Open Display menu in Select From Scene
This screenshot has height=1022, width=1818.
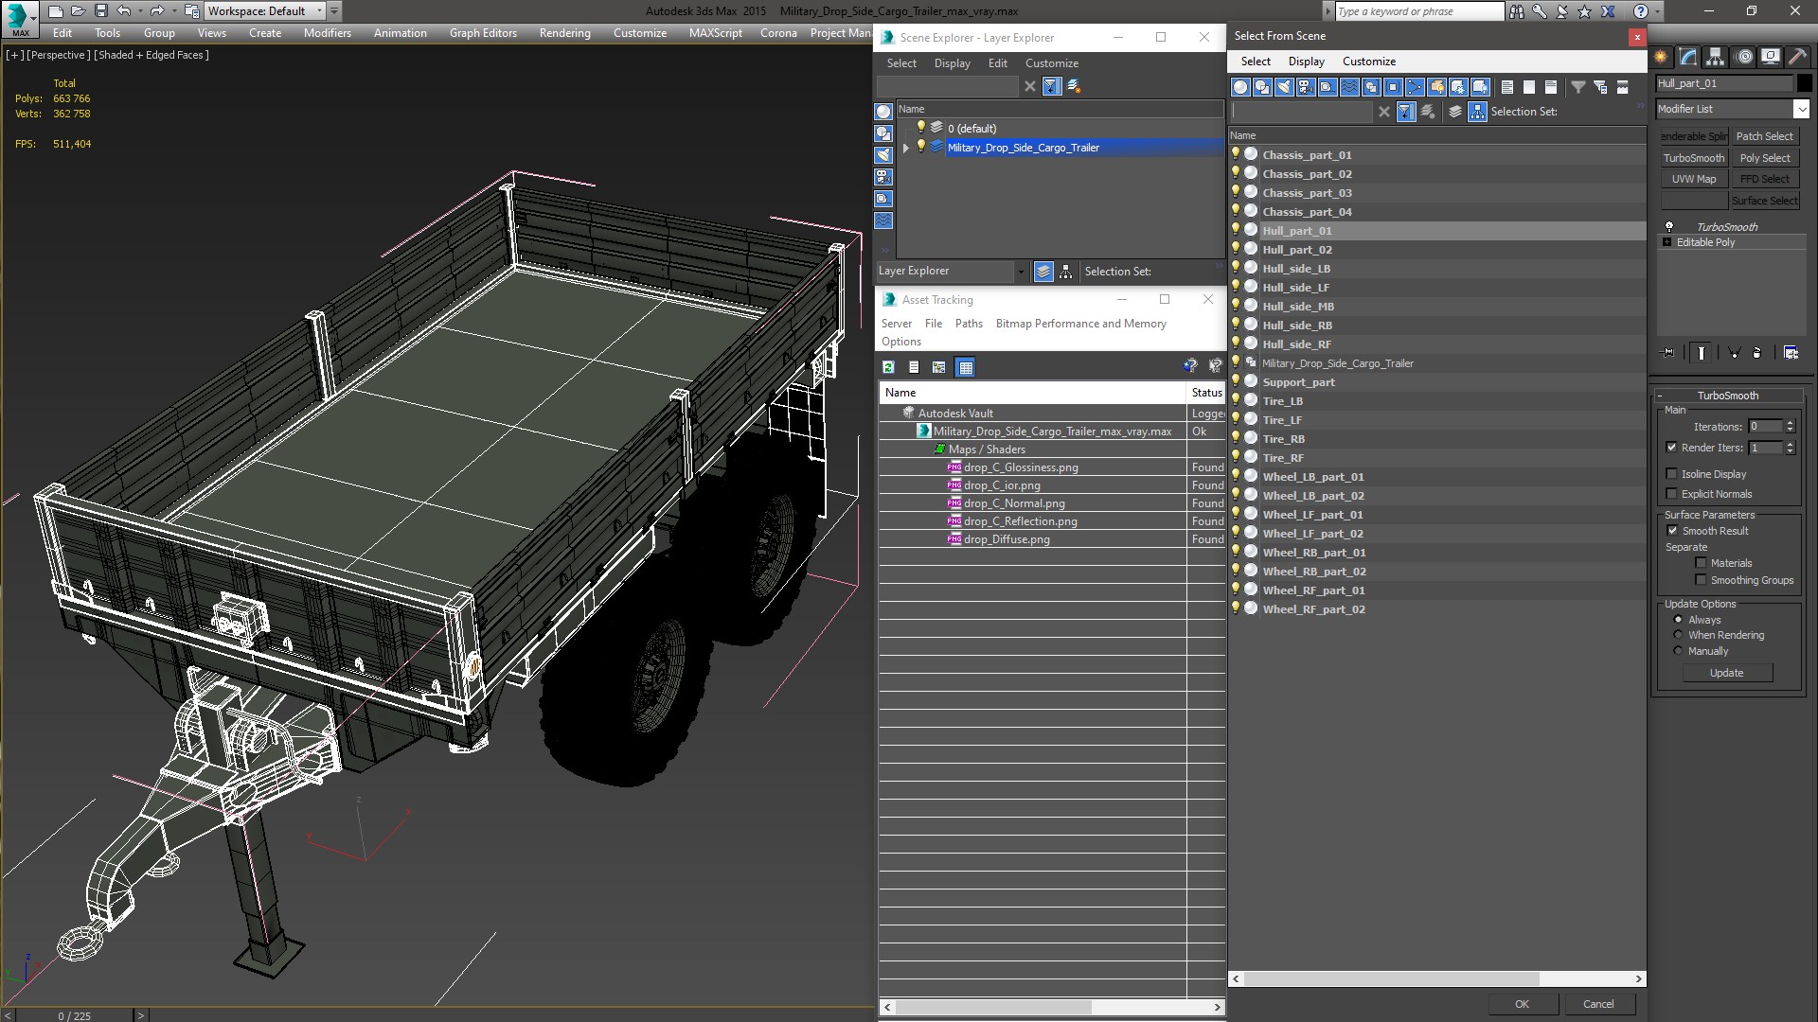click(x=1306, y=62)
